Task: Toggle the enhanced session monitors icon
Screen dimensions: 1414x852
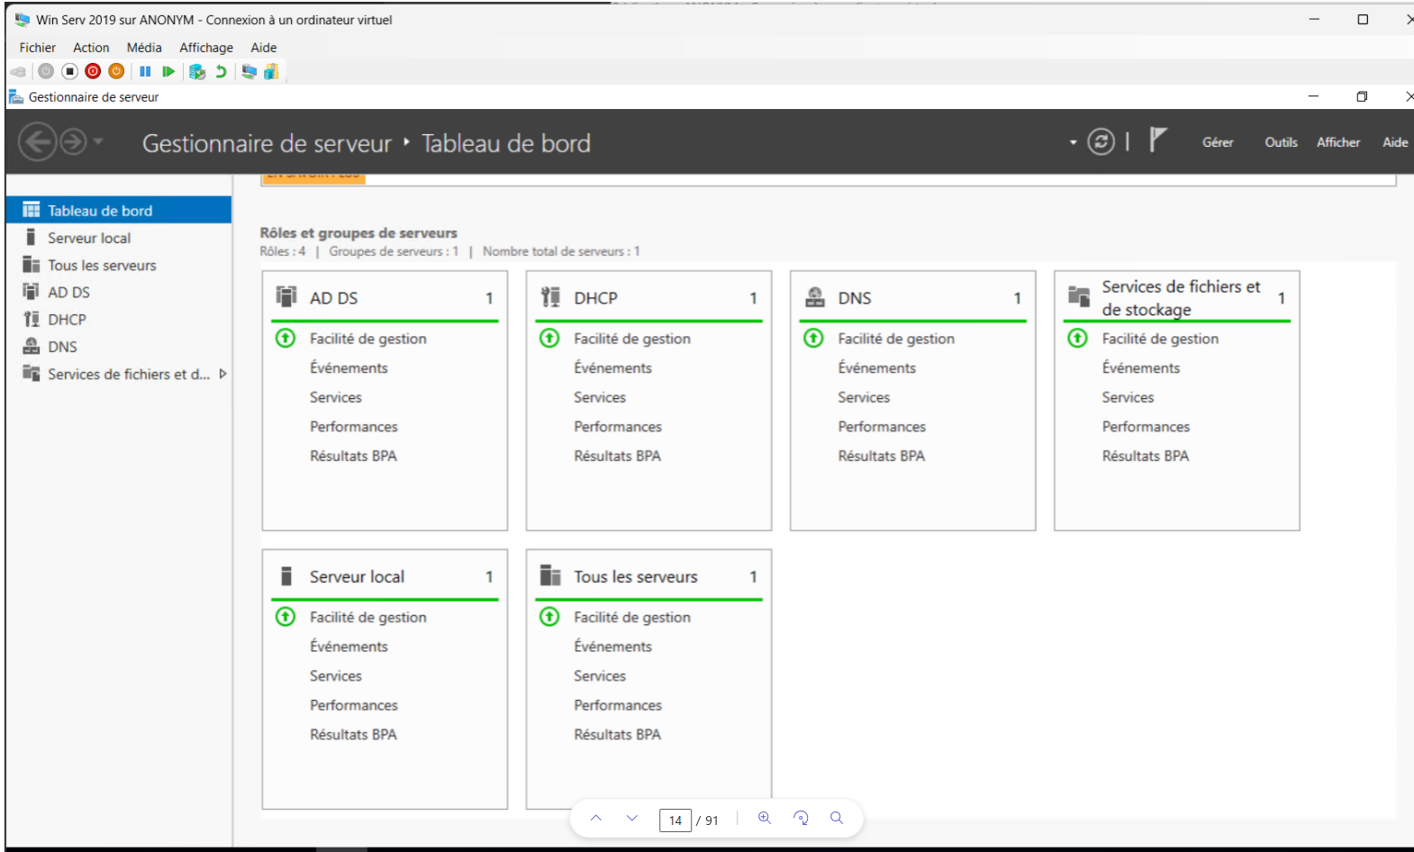Action: (x=249, y=71)
